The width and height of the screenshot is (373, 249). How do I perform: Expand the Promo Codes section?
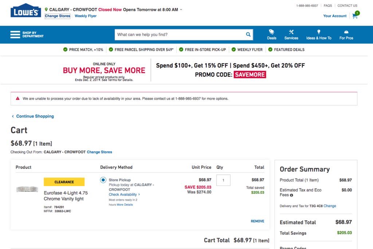[293, 248]
